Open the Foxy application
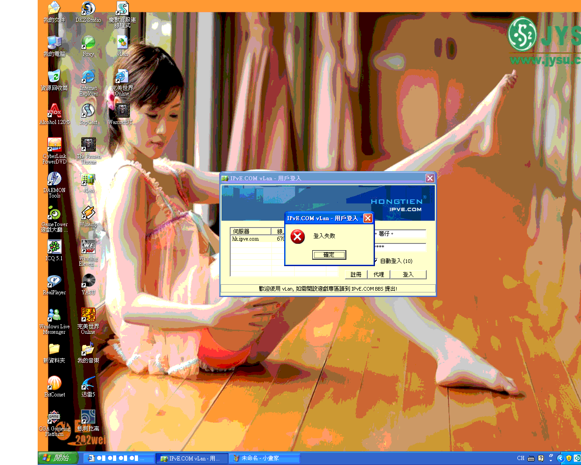 click(88, 43)
